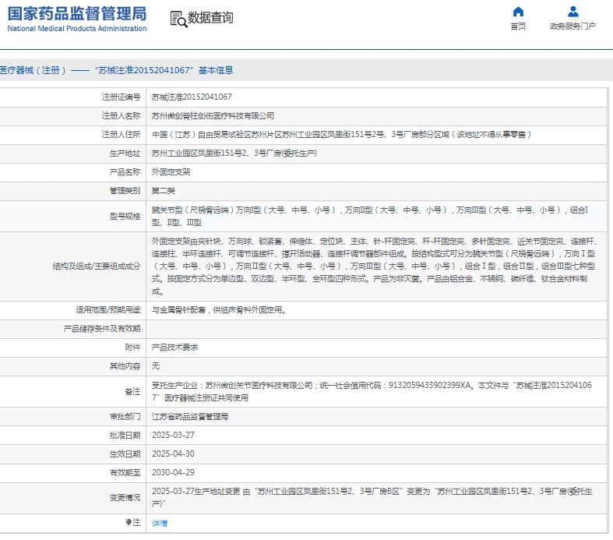The width and height of the screenshot is (613, 540).
Task: Click the 管理类别 label
Action: pyautogui.click(x=125, y=191)
